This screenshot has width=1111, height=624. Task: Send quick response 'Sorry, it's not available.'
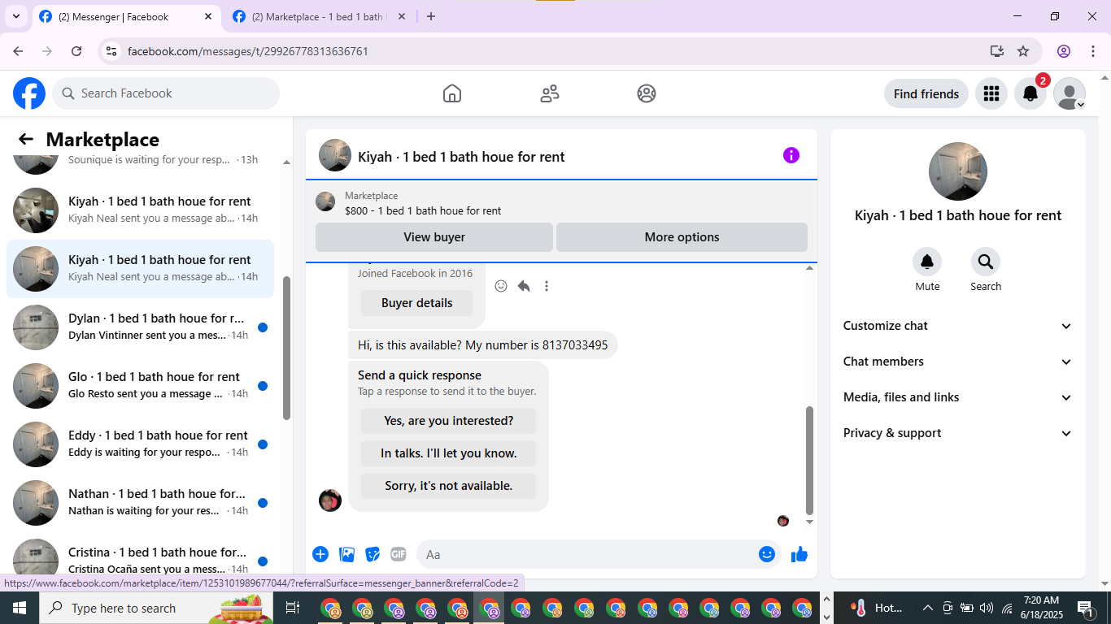click(448, 486)
